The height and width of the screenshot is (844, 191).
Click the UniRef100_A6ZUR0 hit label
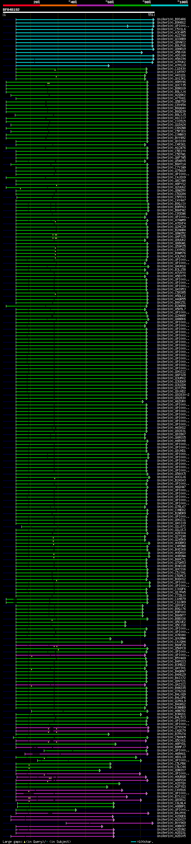click(x=171, y=401)
